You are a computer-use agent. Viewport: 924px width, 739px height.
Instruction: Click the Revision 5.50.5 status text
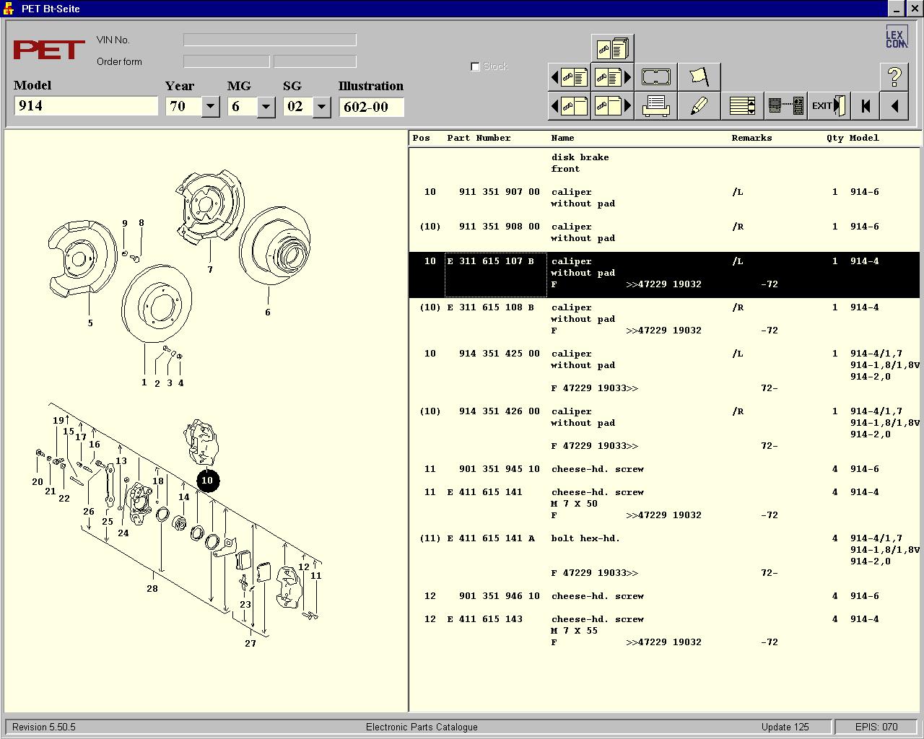(x=44, y=727)
